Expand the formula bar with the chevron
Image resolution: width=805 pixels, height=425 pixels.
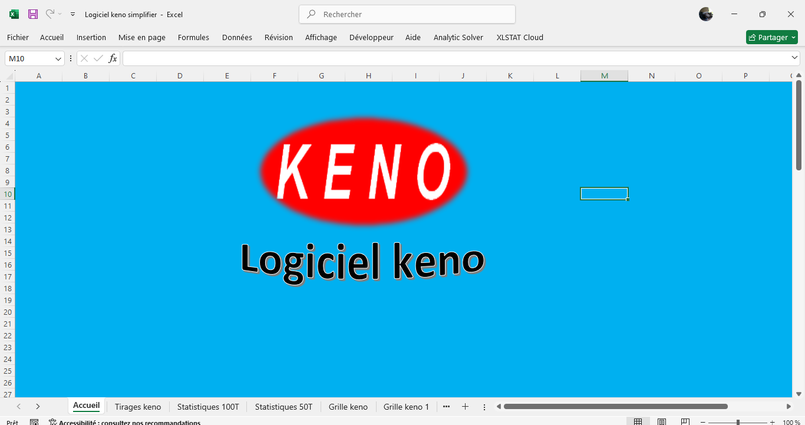point(794,58)
